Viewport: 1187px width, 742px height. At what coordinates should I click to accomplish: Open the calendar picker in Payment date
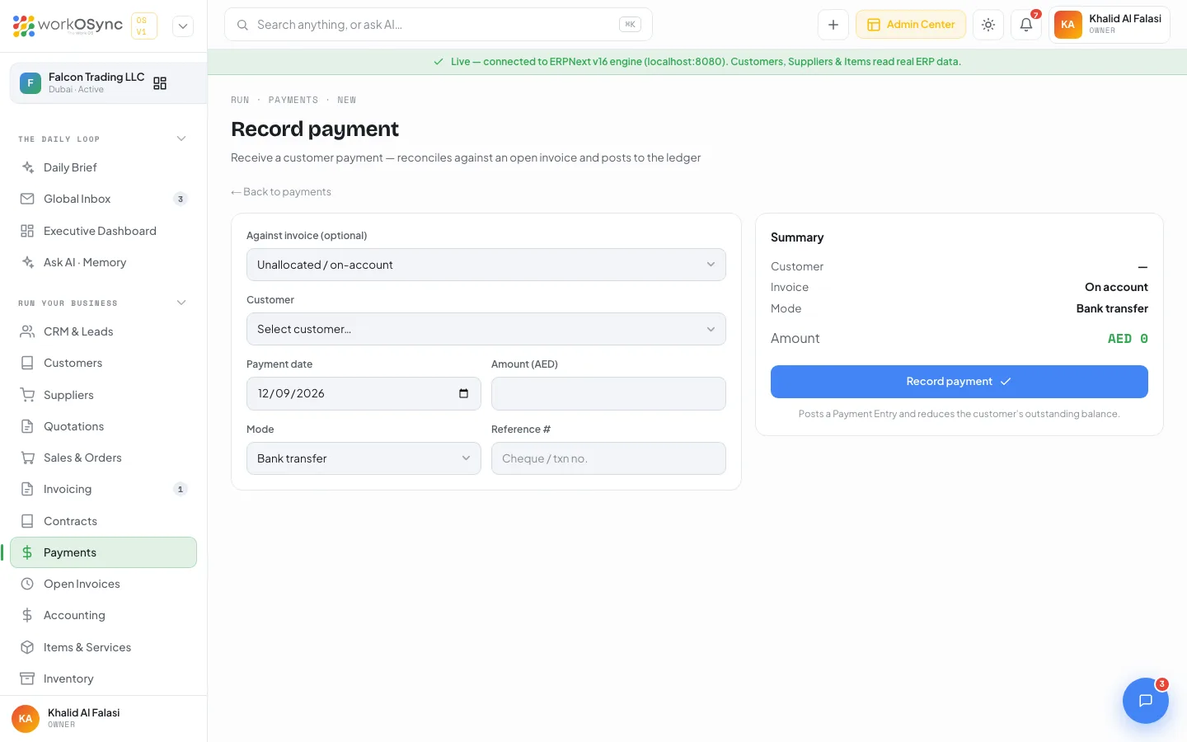(x=463, y=393)
